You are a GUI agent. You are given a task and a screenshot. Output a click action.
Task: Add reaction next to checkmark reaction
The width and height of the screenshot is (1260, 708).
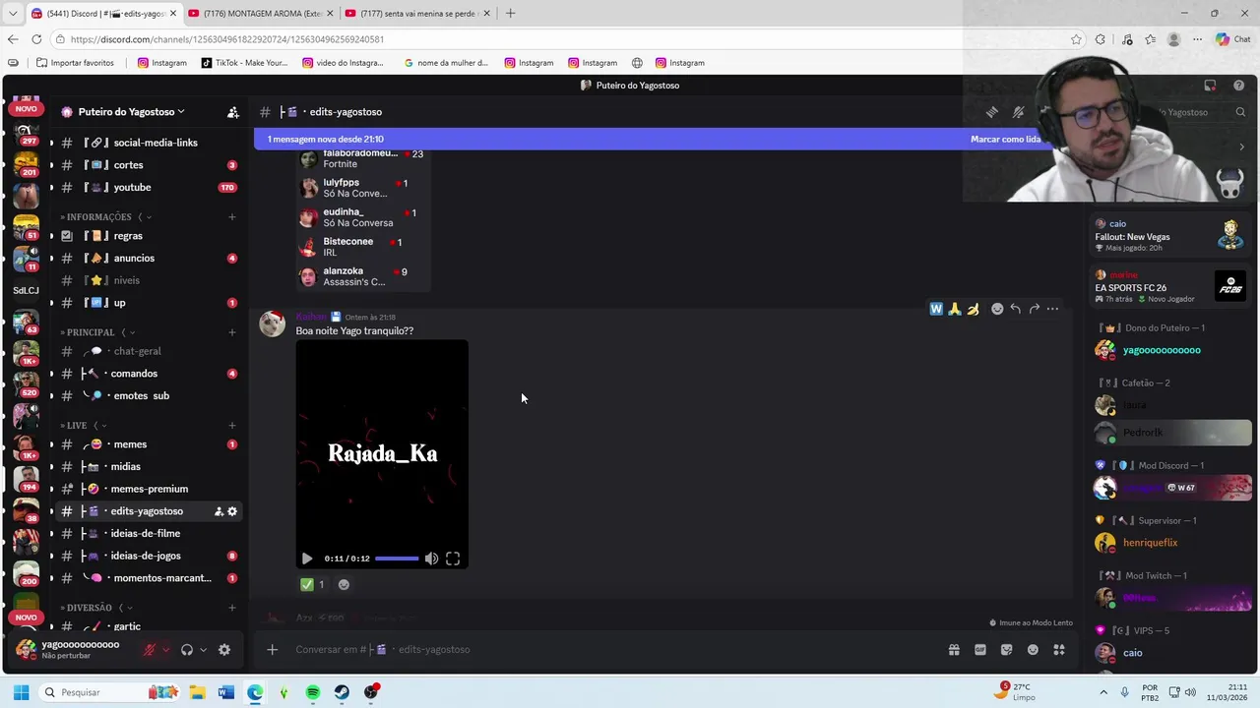[344, 584]
